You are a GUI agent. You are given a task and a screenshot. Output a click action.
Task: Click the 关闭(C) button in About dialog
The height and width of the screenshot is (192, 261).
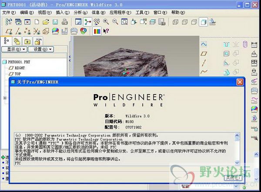click(x=233, y=178)
